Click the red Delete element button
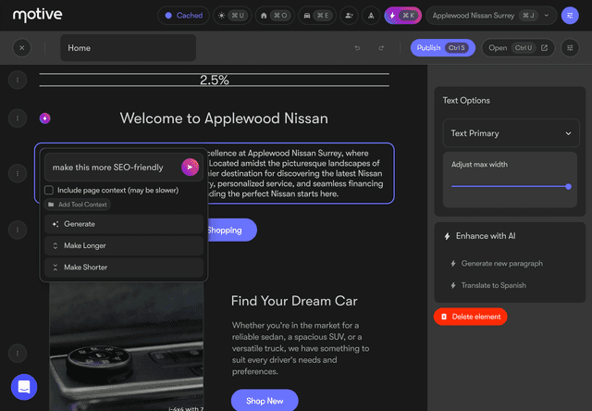Viewport: 592px width, 411px height. click(x=470, y=317)
